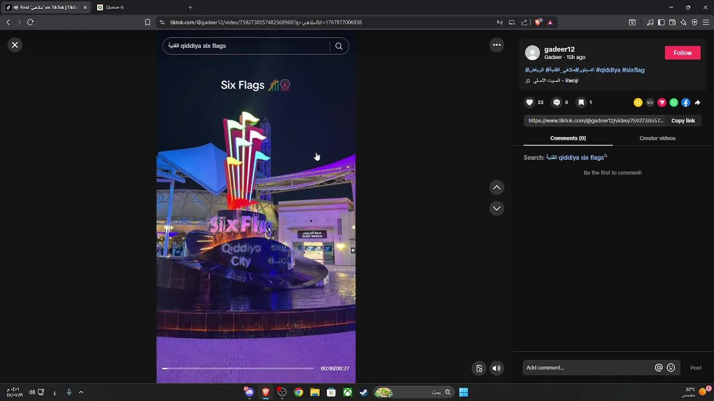The height and width of the screenshot is (401, 714).
Task: Go back in browser history
Action: [8, 22]
